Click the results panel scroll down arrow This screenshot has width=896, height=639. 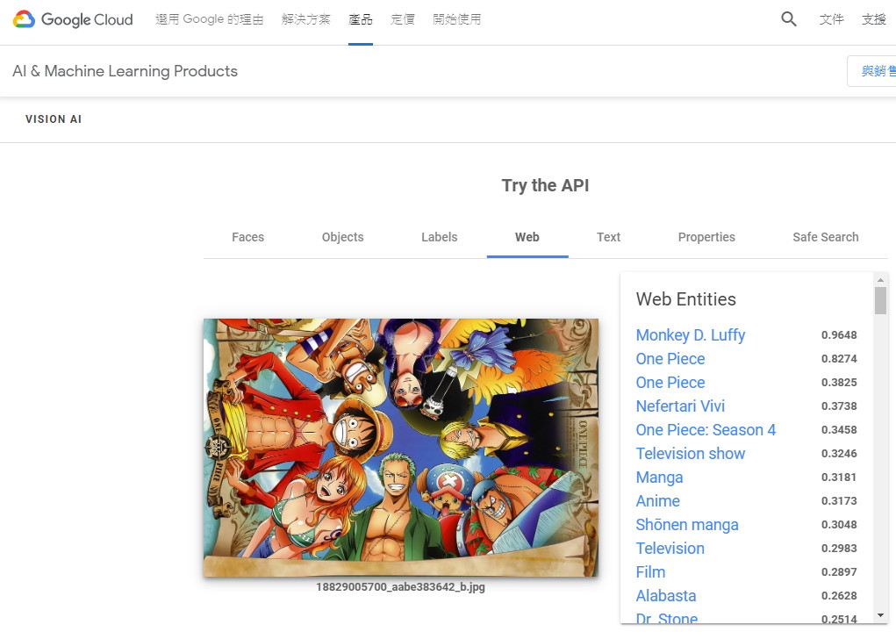coord(880,615)
